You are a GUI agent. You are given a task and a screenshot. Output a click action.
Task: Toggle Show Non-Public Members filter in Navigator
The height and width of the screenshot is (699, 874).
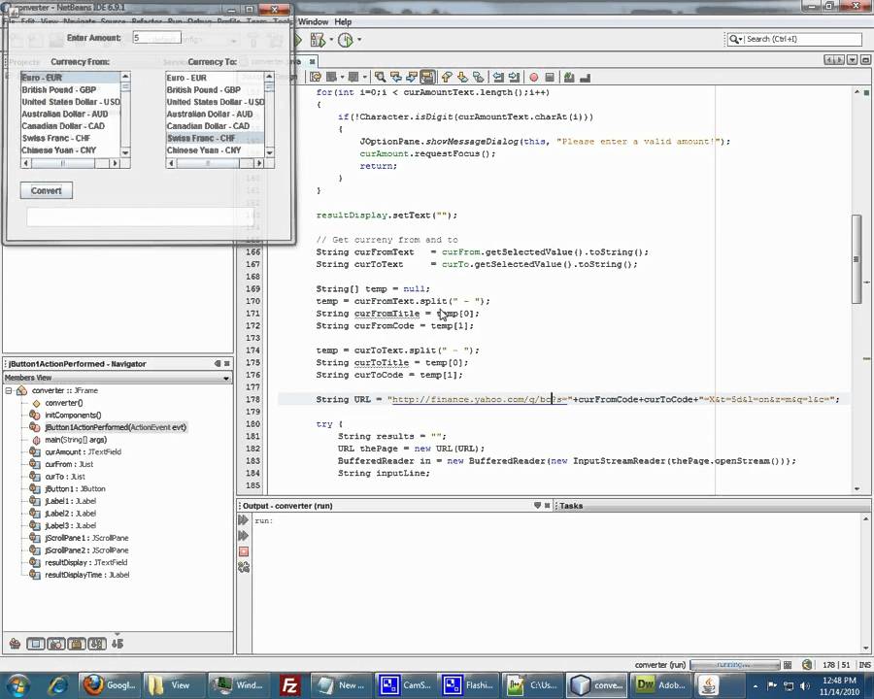click(x=77, y=644)
